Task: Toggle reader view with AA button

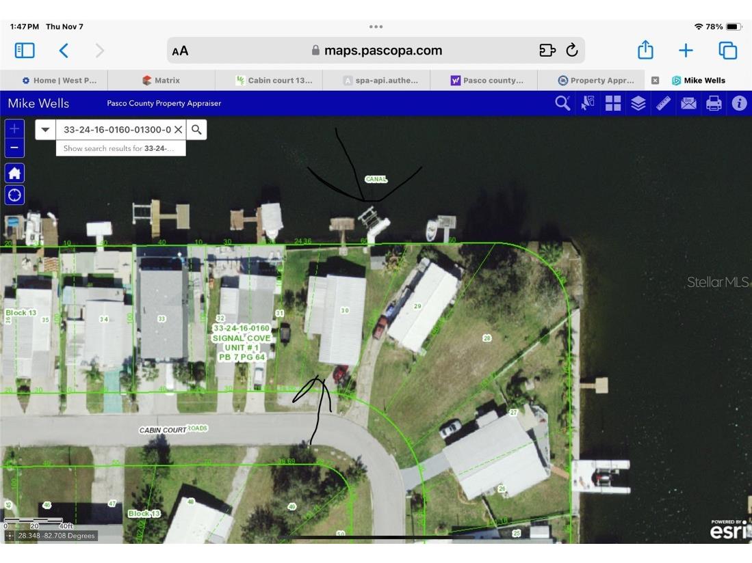Action: coord(180,50)
